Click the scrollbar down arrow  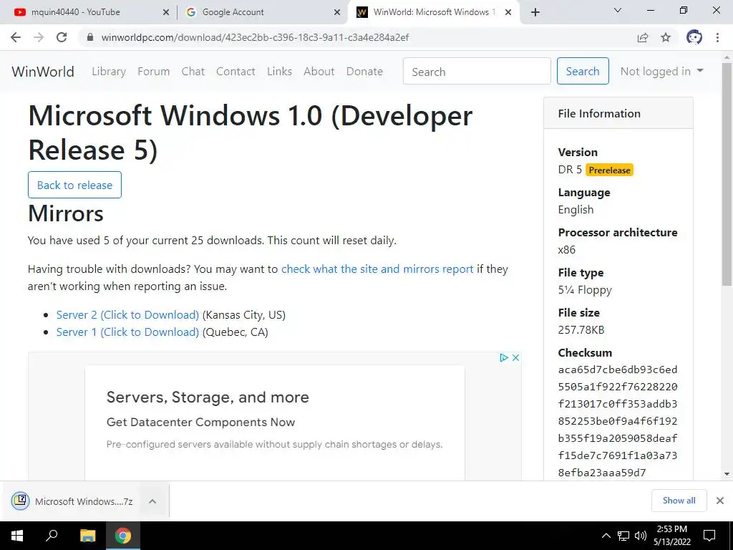727,474
